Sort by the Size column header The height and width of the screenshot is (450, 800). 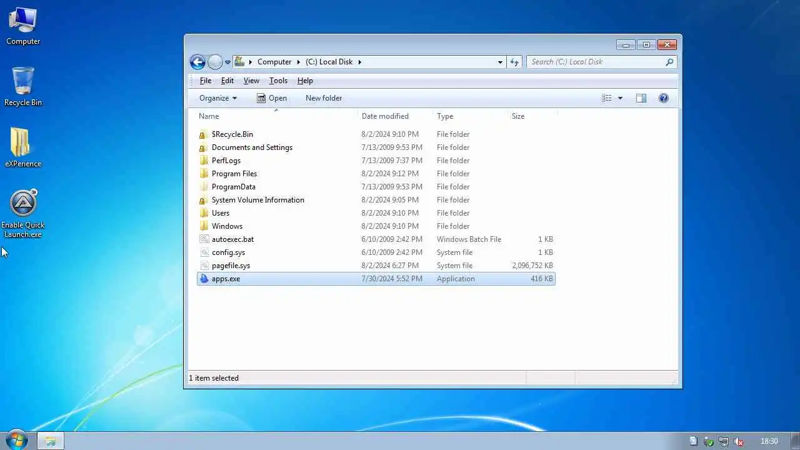point(532,116)
